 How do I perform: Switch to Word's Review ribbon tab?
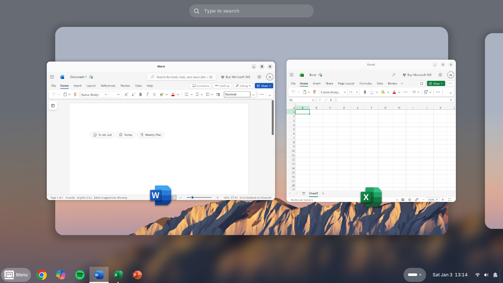tap(125, 85)
